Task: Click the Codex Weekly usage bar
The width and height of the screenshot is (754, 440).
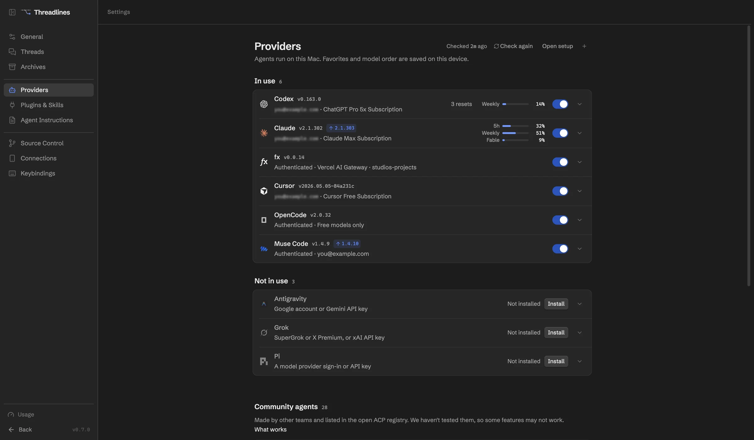Action: 516,104
